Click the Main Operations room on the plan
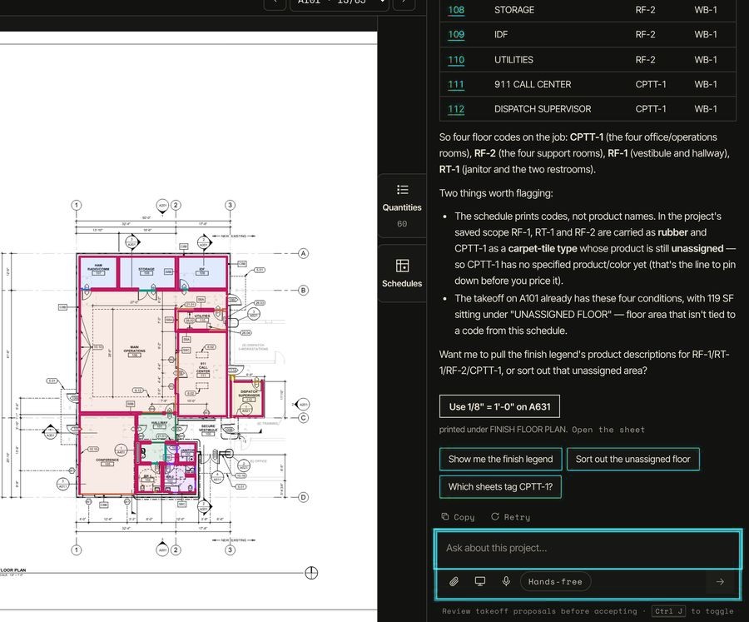 126,351
